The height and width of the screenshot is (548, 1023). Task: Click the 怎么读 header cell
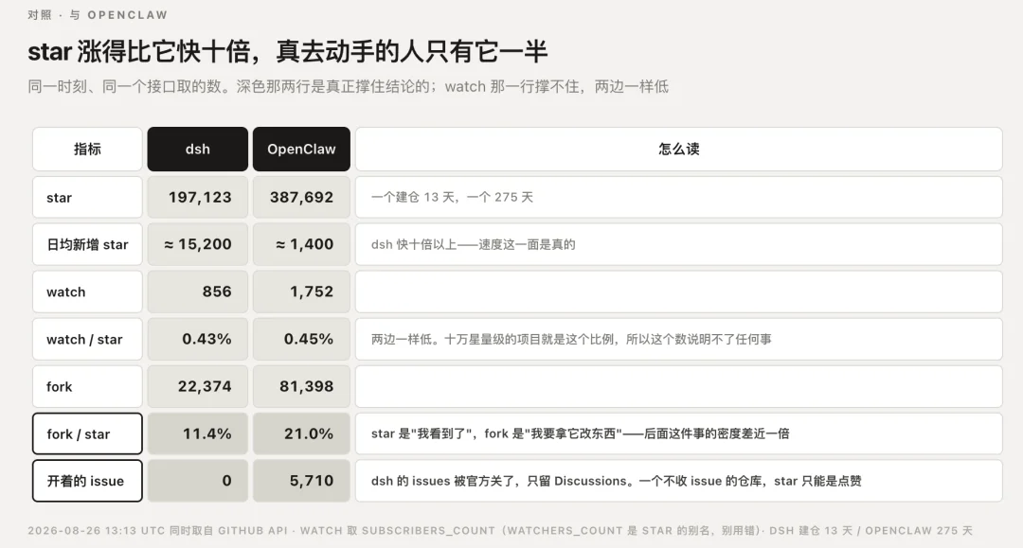click(678, 150)
